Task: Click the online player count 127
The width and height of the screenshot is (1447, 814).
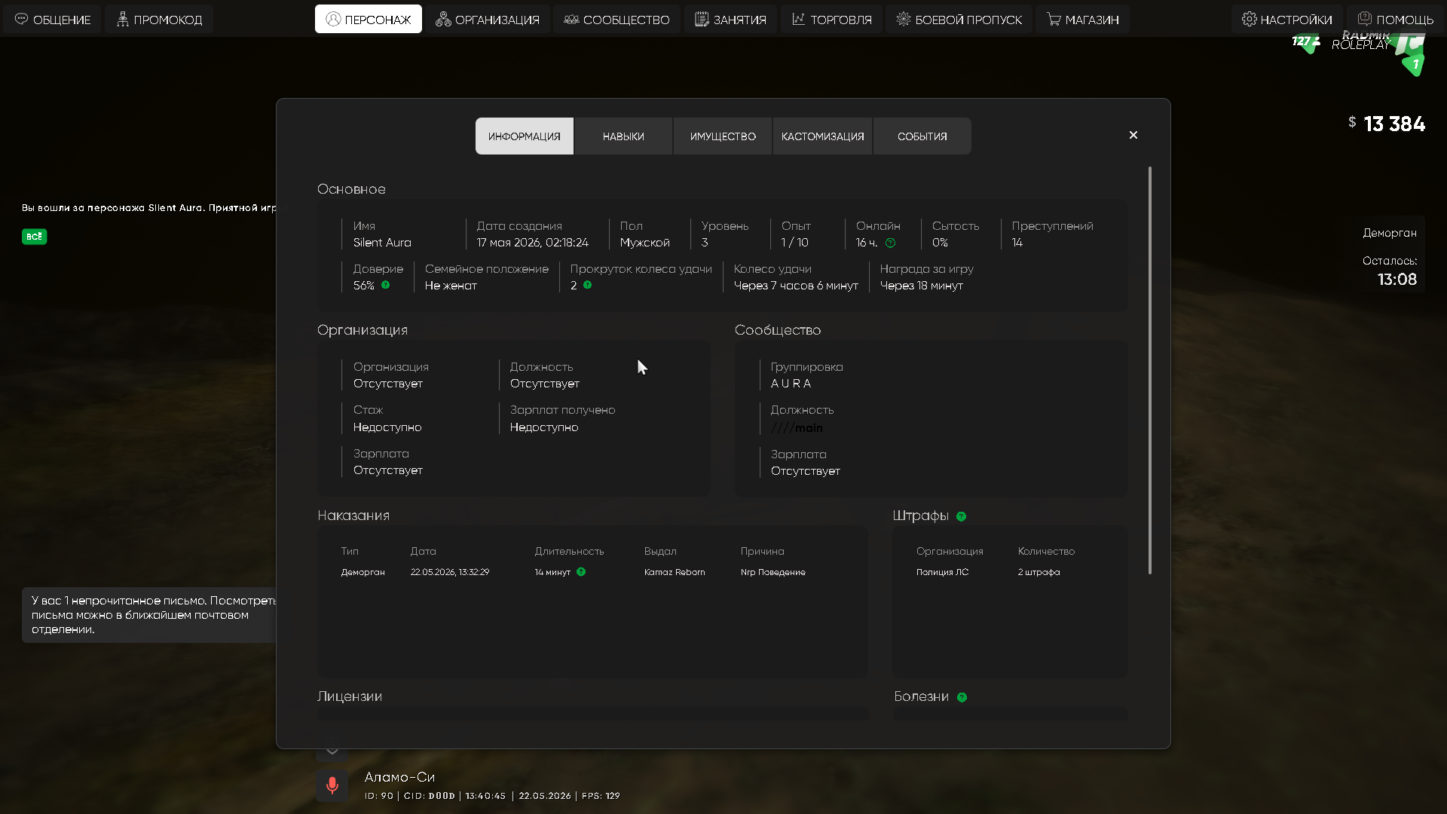Action: tap(1301, 41)
